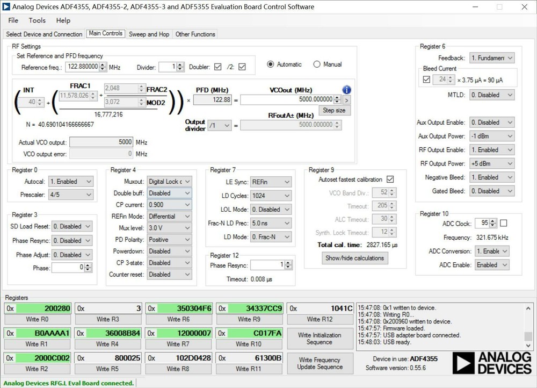
Task: Select the Manual radio button
Action: coord(317,64)
